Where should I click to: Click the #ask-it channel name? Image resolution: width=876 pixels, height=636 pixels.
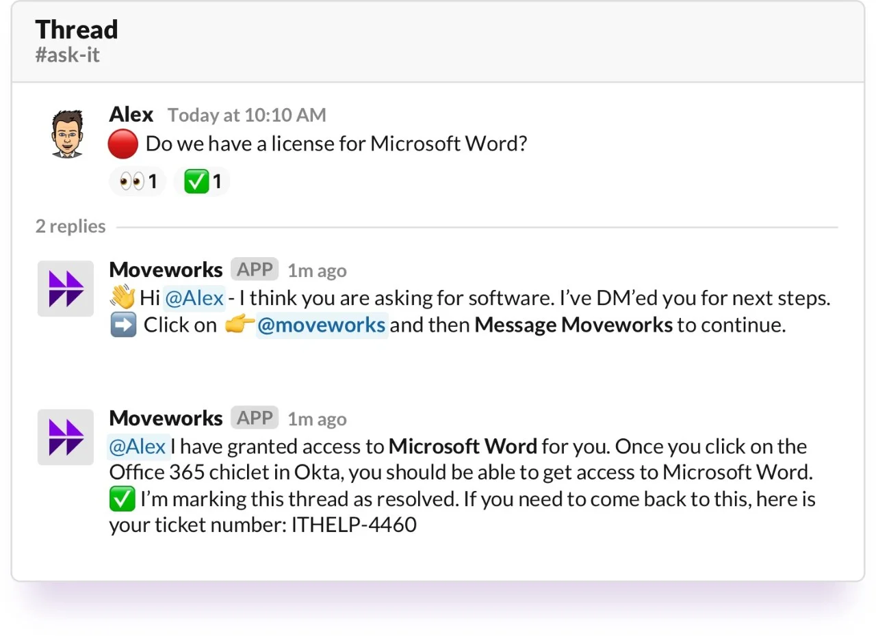tap(67, 55)
